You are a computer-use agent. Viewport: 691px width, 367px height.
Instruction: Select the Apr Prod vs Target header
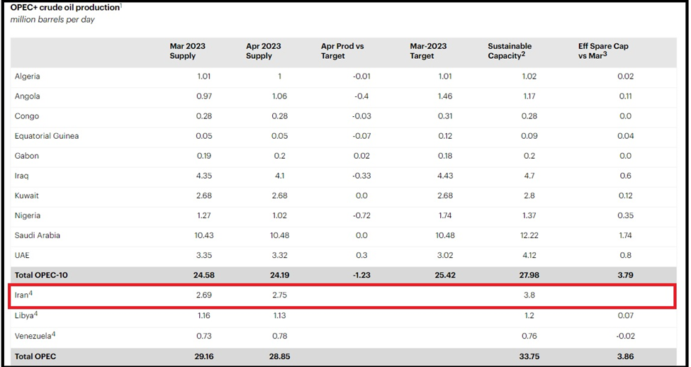click(x=342, y=51)
